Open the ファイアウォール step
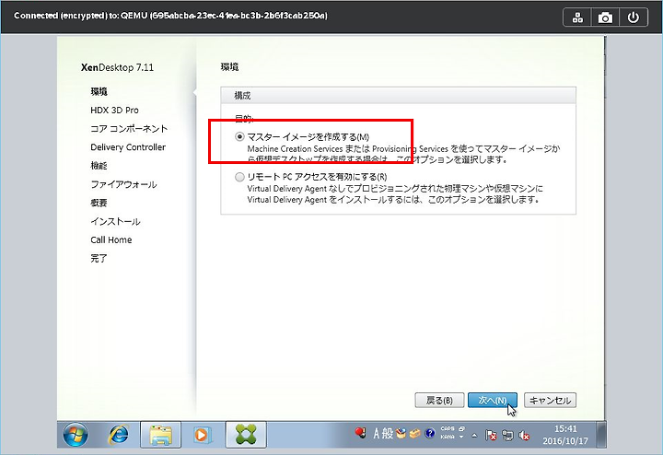 pos(123,184)
